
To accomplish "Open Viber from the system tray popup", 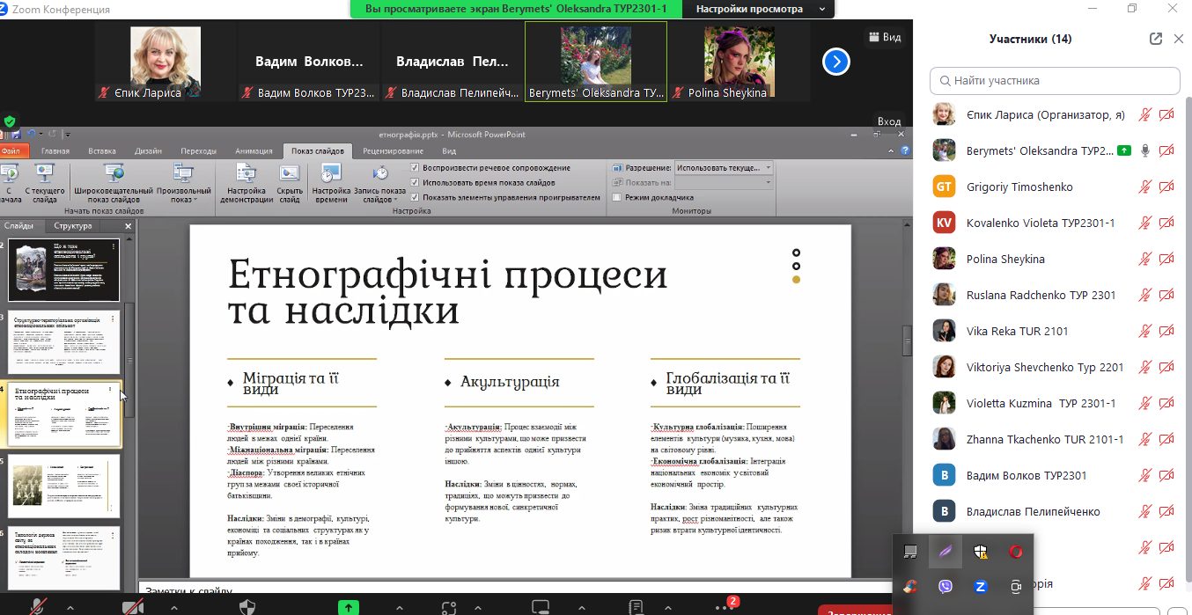I will click(946, 586).
